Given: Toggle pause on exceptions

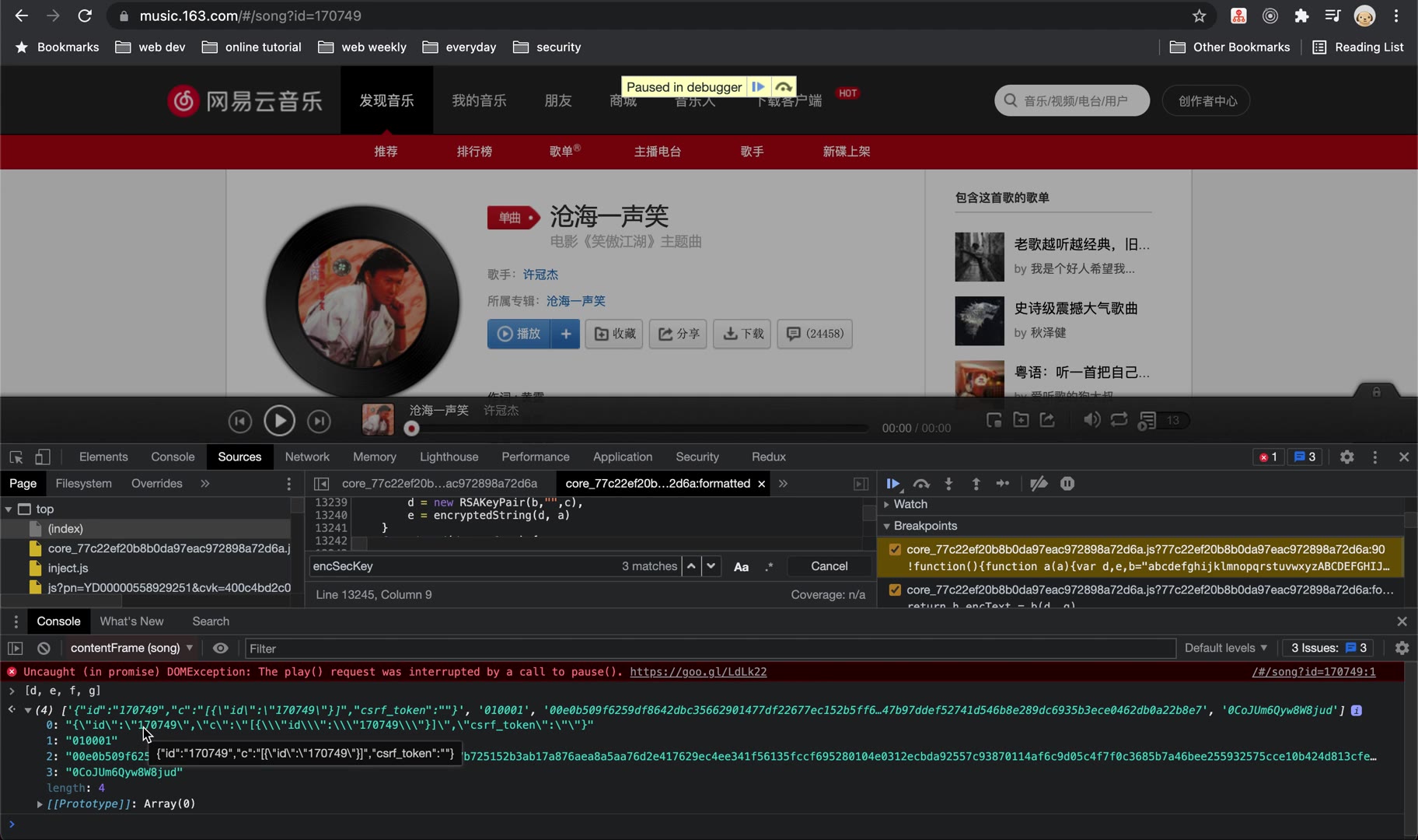Looking at the screenshot, I should (x=1067, y=484).
